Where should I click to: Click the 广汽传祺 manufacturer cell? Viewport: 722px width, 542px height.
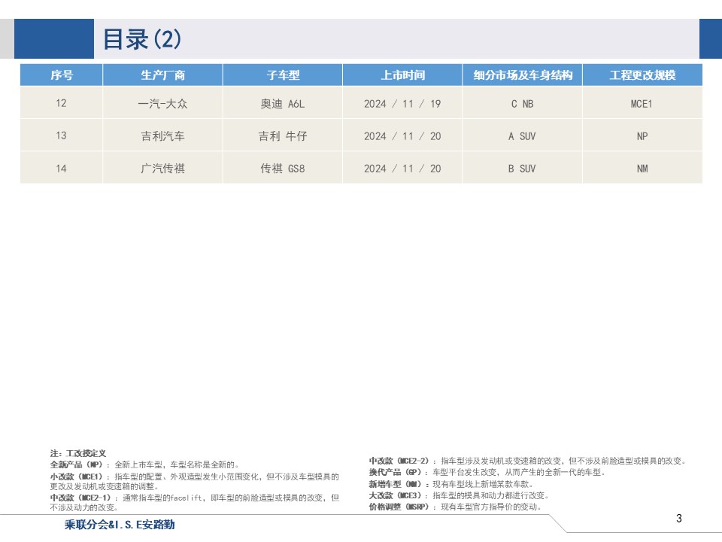click(162, 168)
